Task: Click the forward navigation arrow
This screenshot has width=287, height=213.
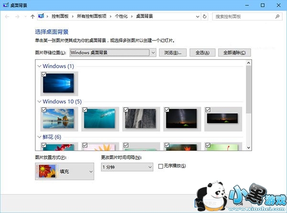Action: tap(18, 16)
